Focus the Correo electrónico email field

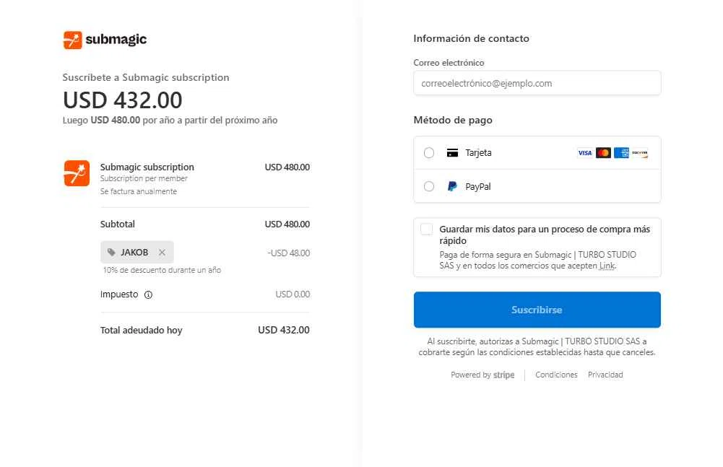coord(537,83)
